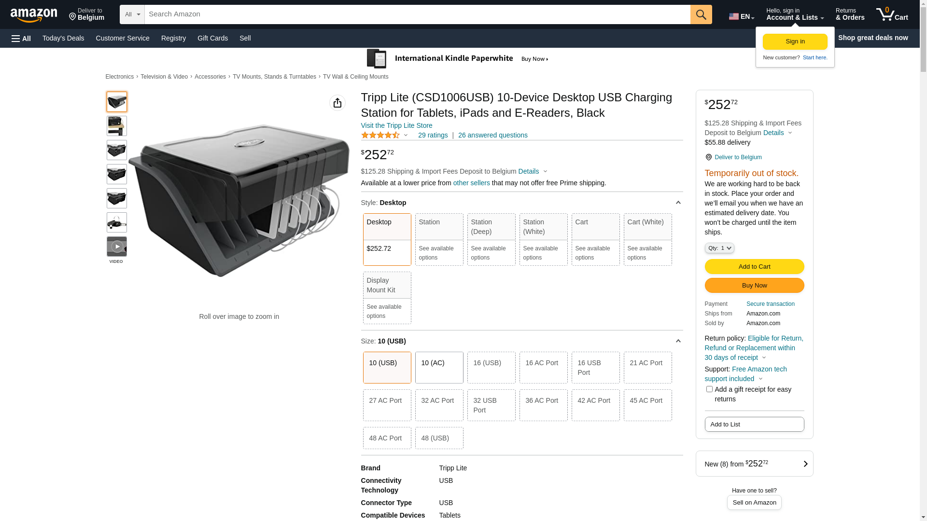Image resolution: width=927 pixels, height=521 pixels.
Task: Collapse the Style section chevron
Action: [x=678, y=203]
